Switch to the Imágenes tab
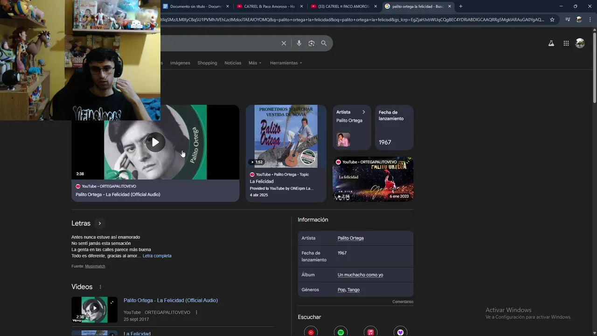597x336 pixels. click(180, 63)
